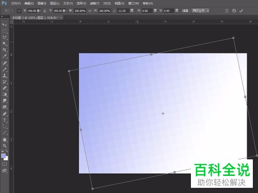Select the Hand tool
Viewport: 258px width, 193px height.
pyautogui.click(x=5, y=140)
